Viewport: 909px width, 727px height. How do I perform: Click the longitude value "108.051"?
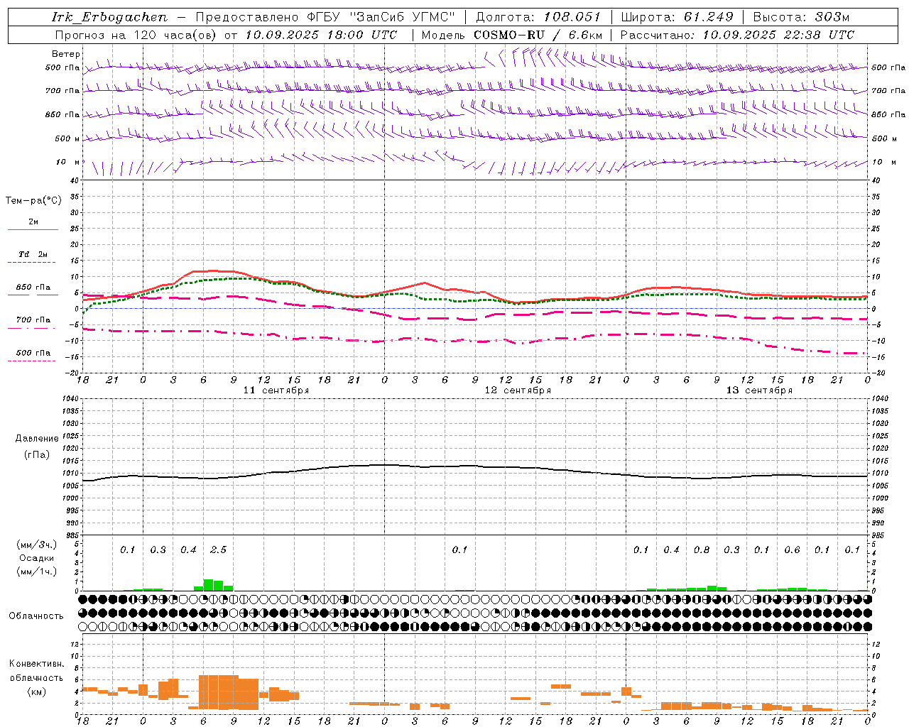pyautogui.click(x=572, y=17)
